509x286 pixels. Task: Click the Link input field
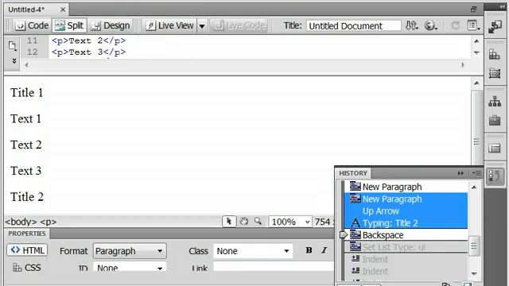pos(274,267)
